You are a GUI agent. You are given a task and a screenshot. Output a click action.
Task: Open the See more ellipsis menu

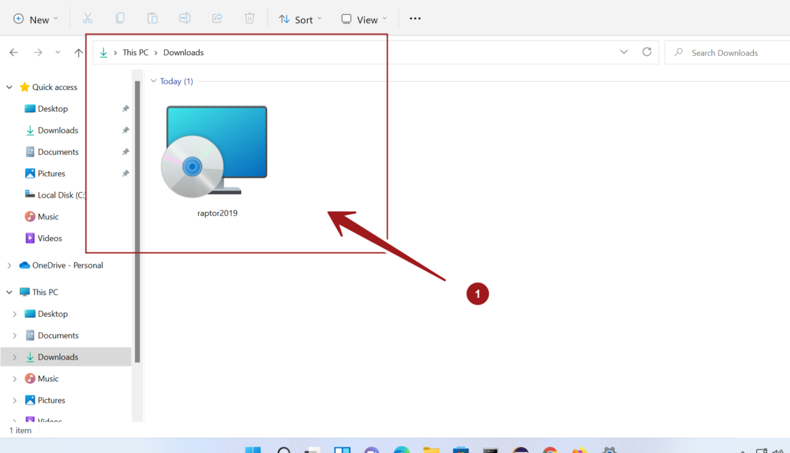click(x=415, y=19)
